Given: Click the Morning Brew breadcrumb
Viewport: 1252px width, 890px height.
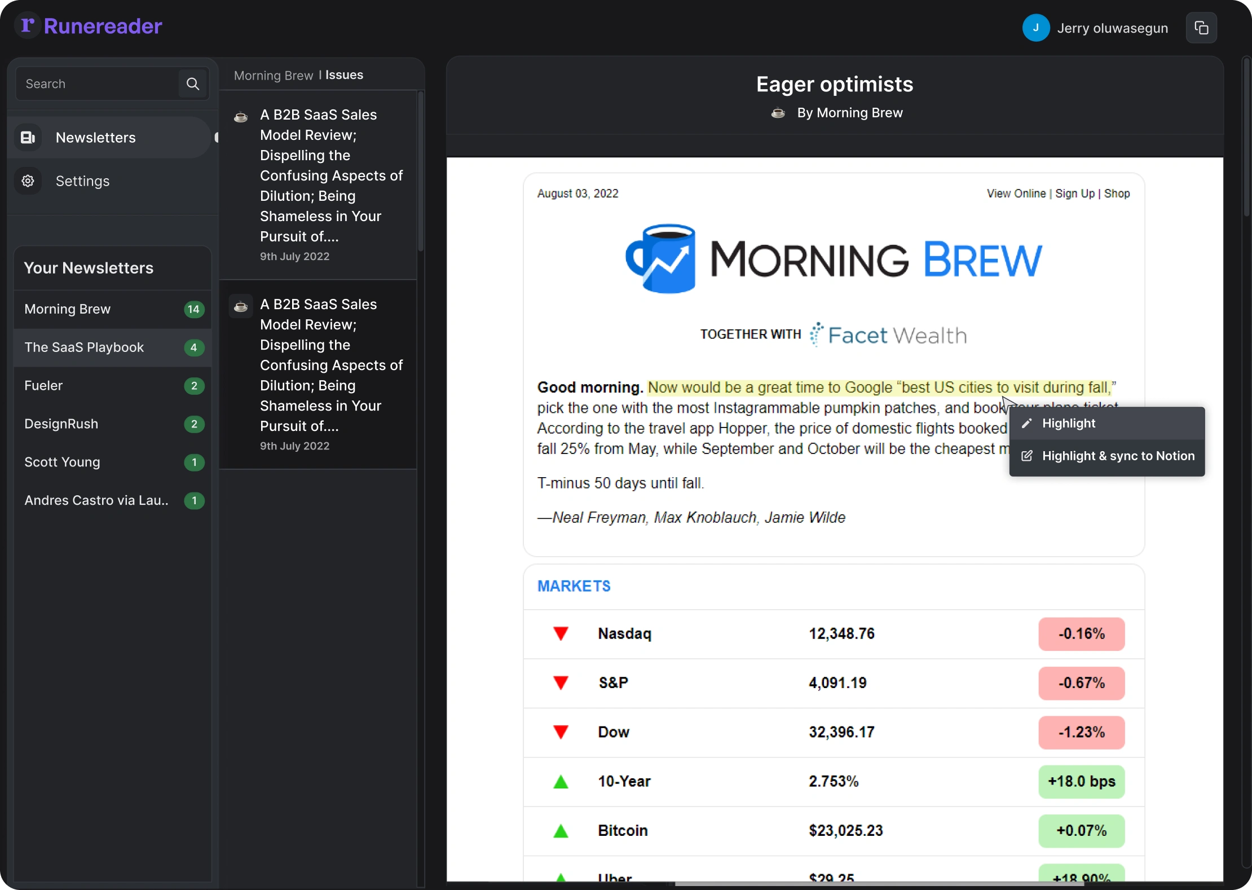Looking at the screenshot, I should (274, 75).
